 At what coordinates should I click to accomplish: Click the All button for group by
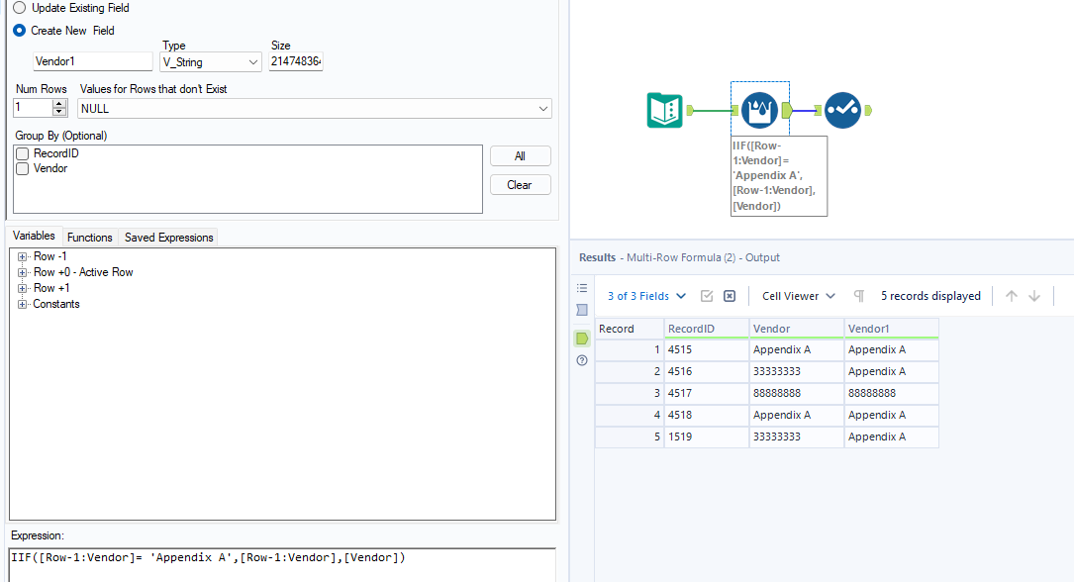(x=520, y=156)
